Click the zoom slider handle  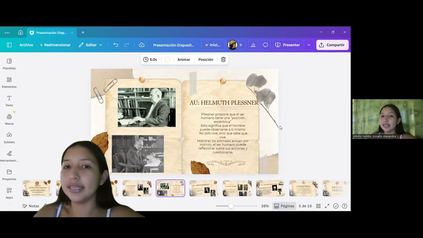(x=231, y=206)
